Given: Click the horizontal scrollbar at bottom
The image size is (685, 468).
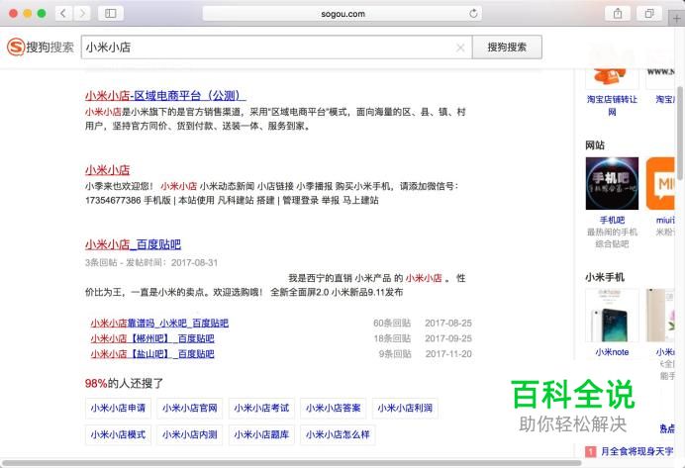Looking at the screenshot, I should pos(292,463).
